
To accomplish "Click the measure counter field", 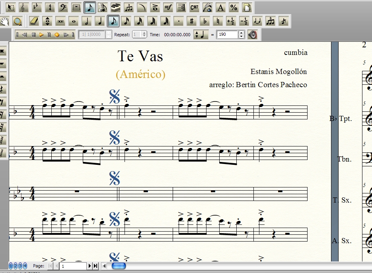I will (x=92, y=34).
